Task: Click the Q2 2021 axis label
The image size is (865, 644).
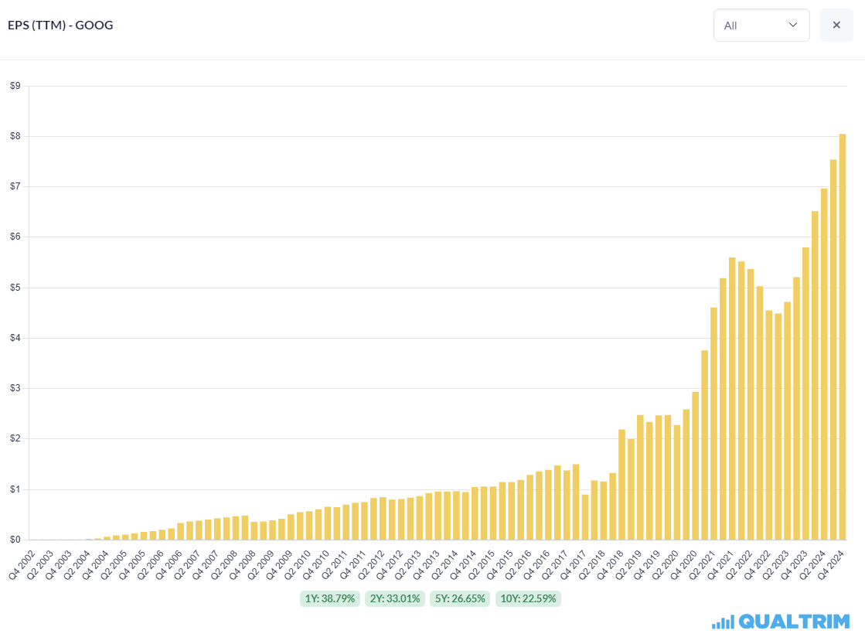Action: 702,565
